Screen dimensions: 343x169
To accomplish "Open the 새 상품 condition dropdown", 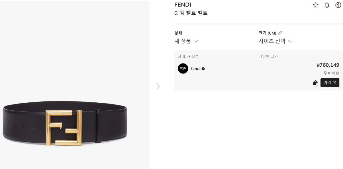I will click(x=186, y=41).
